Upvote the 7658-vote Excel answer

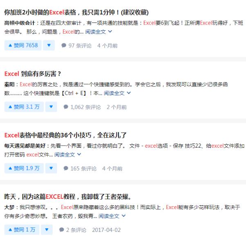point(22,45)
